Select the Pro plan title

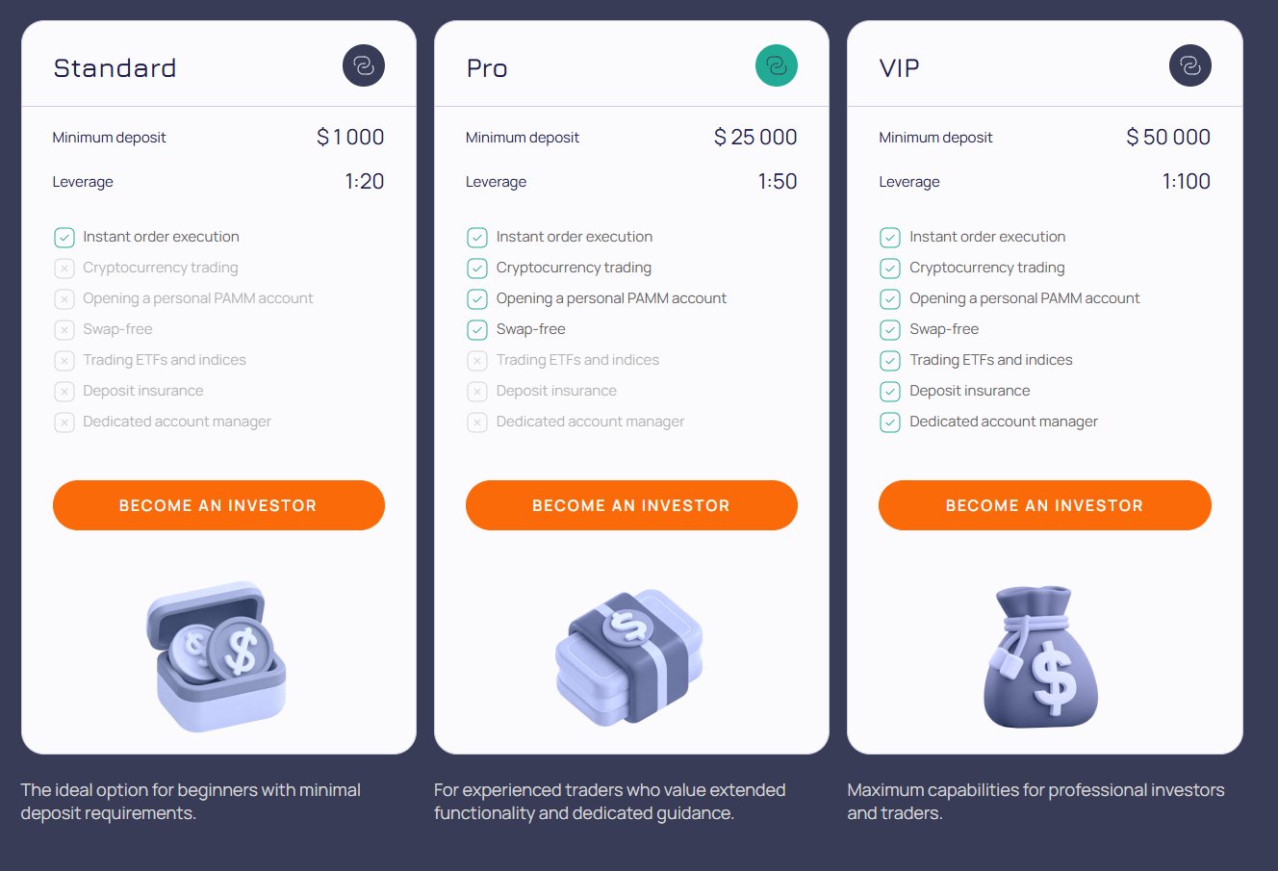pyautogui.click(x=487, y=68)
